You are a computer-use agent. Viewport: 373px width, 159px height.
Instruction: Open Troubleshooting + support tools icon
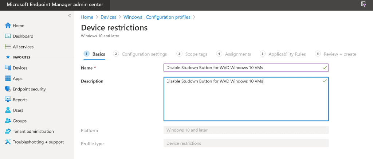click(x=8, y=142)
